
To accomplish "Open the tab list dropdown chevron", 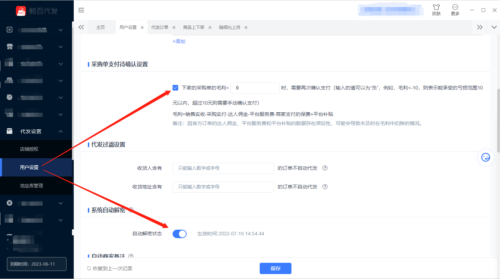I will (x=493, y=27).
